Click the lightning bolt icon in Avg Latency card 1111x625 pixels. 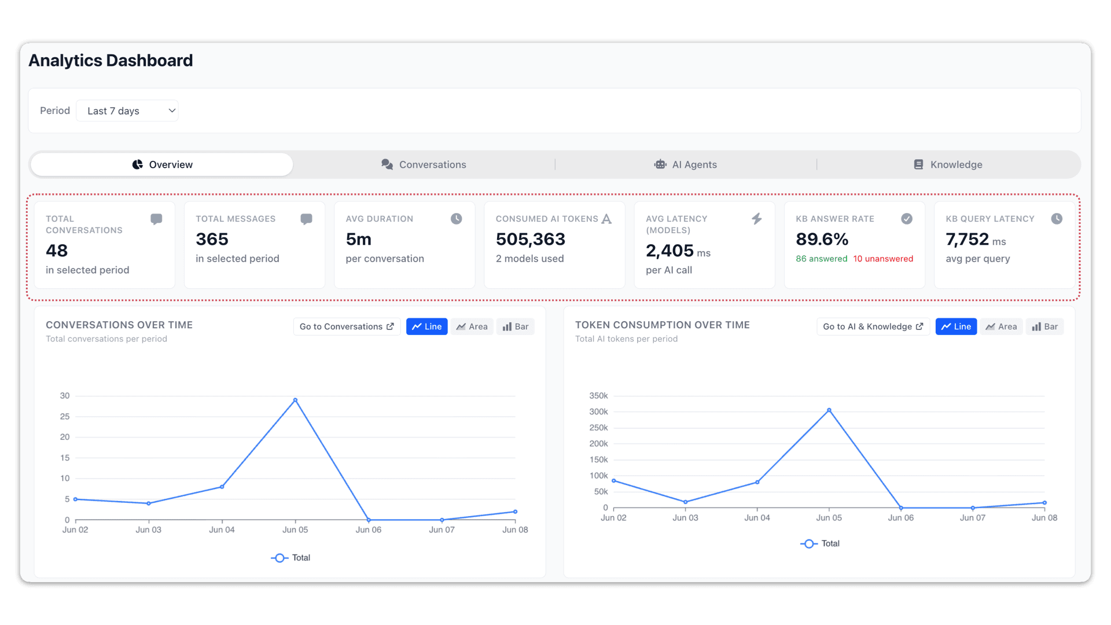757,219
